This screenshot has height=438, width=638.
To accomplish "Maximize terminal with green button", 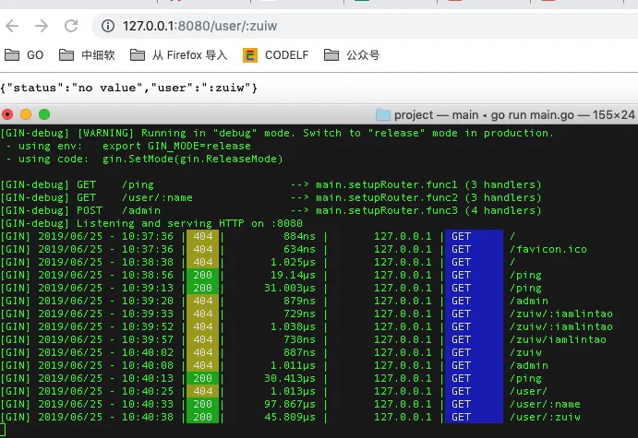I will pos(44,114).
